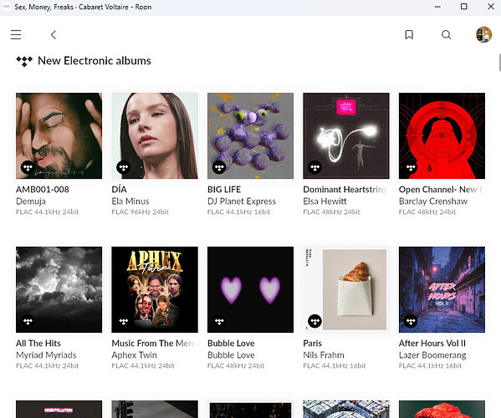
Task: Click the artist name Myriad Myriads
Action: click(x=46, y=355)
